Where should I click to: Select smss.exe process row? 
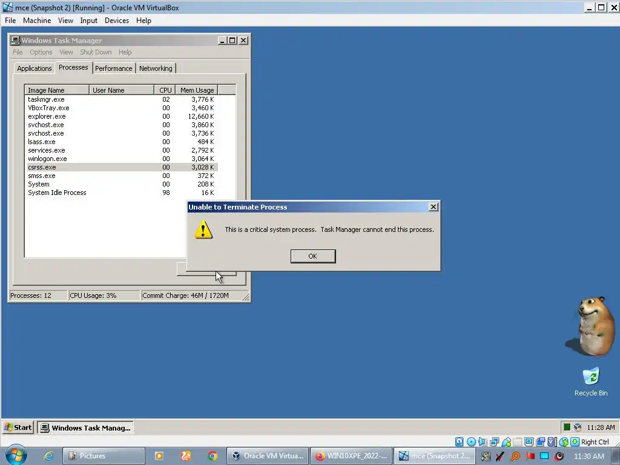(121, 176)
